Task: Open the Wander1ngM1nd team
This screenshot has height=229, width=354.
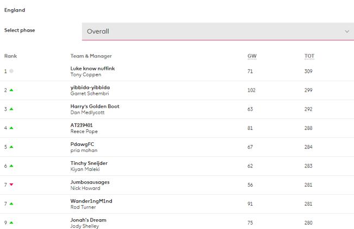Action: [x=91, y=201]
